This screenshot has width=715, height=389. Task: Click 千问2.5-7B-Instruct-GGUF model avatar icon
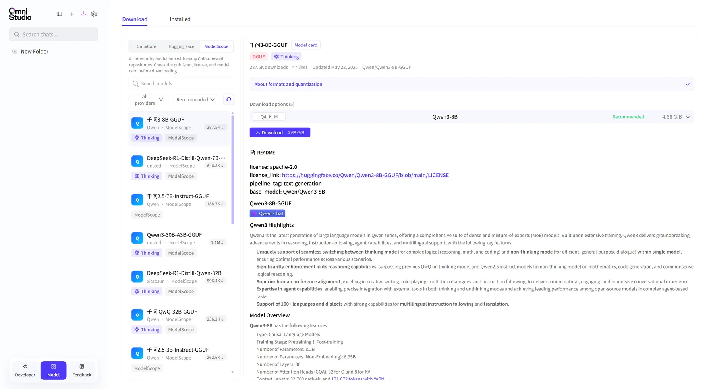pos(137,200)
